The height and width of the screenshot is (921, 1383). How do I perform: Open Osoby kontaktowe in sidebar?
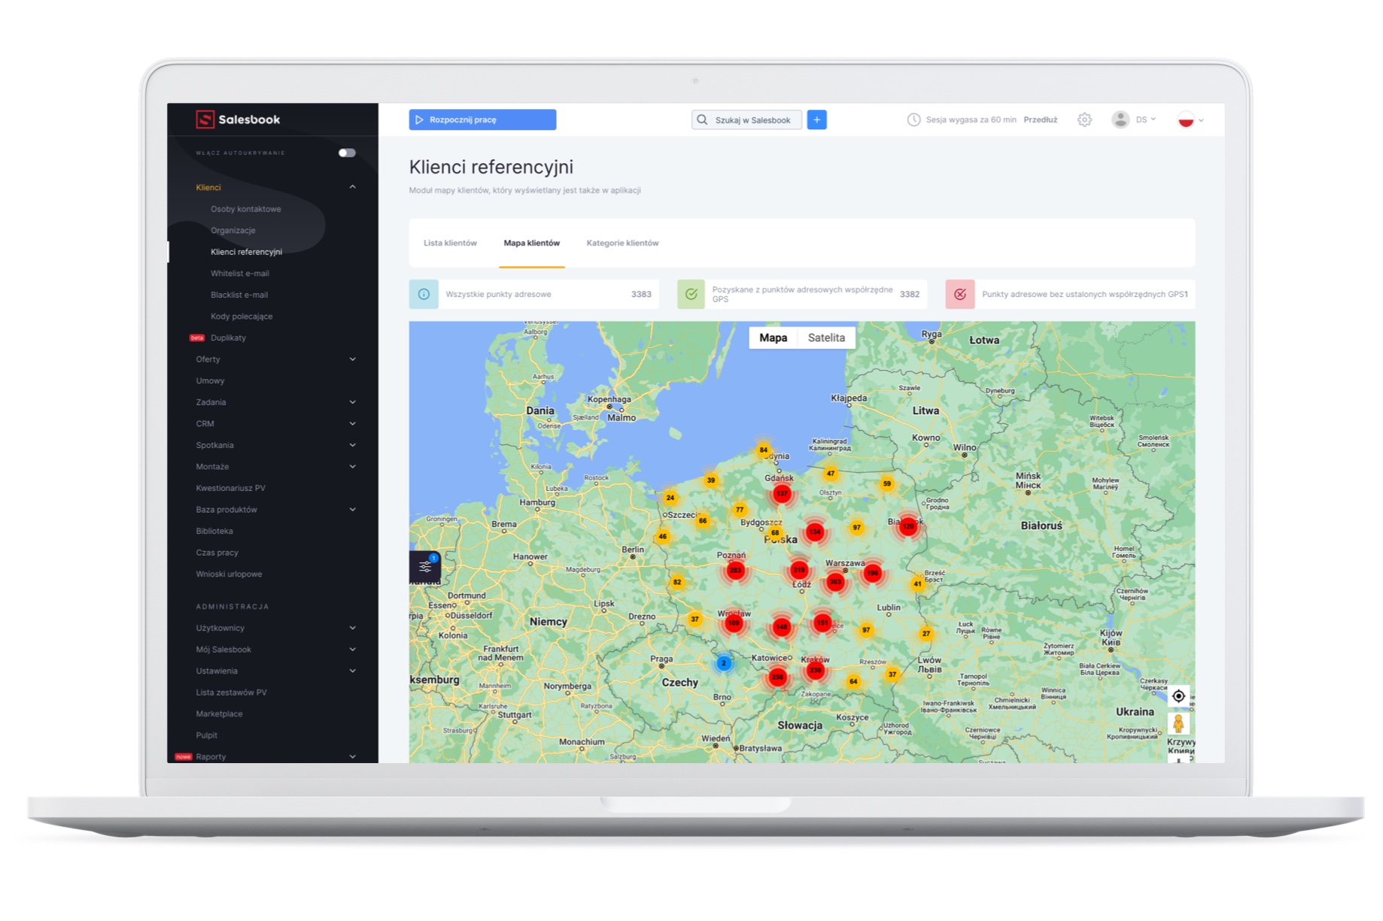245,209
